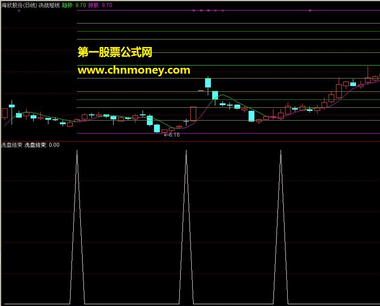
Task: Click the middle white spike in 洗盘结束 chart
Action: coord(186,227)
